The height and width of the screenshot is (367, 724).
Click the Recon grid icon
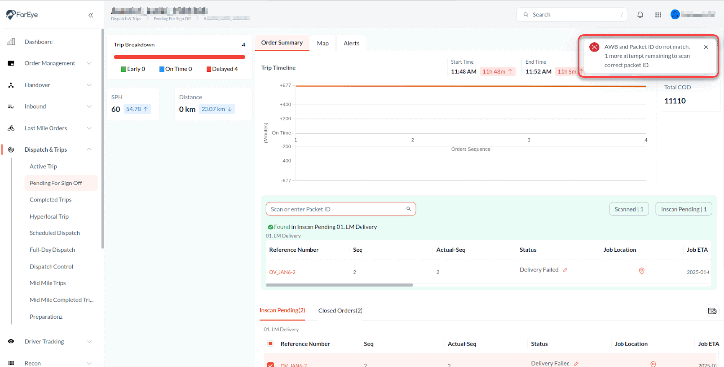[11, 363]
